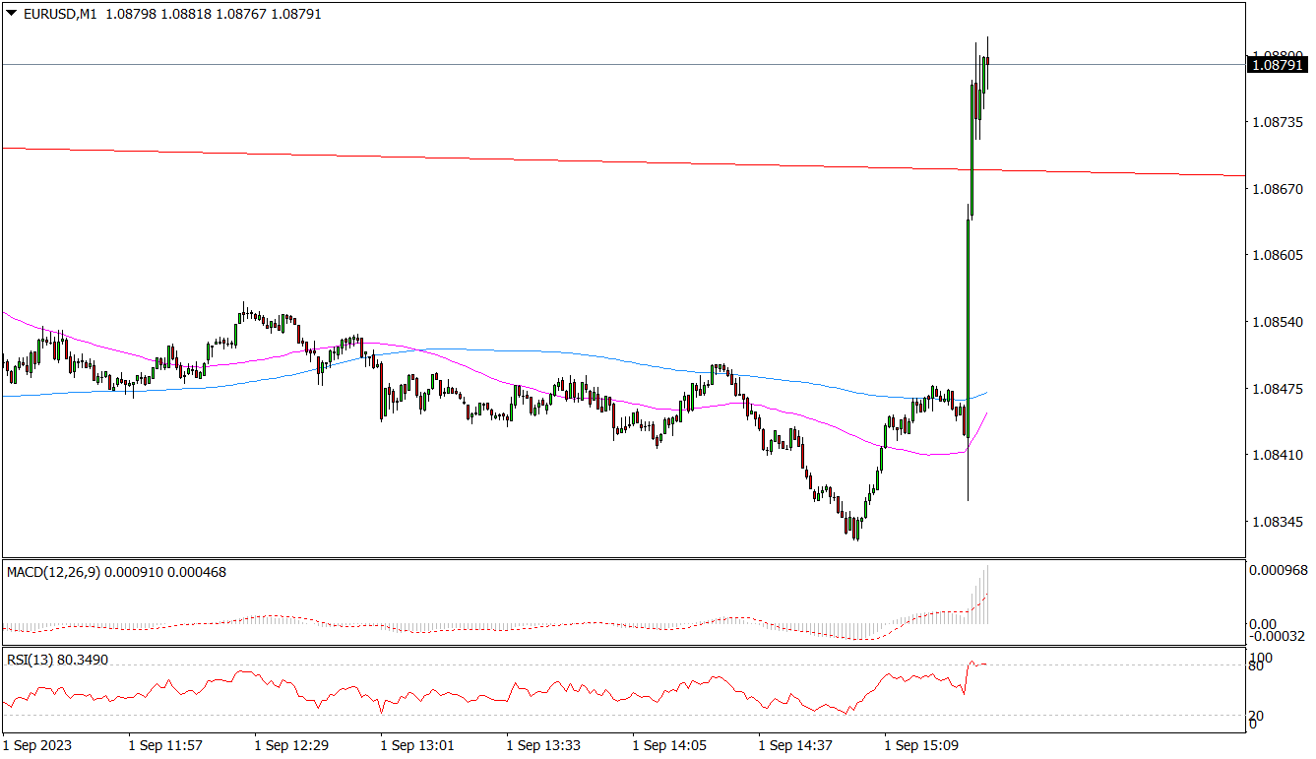This screenshot has width=1316, height=759.
Task: Click the 1 Sep 13:33 time label
Action: coord(543,745)
